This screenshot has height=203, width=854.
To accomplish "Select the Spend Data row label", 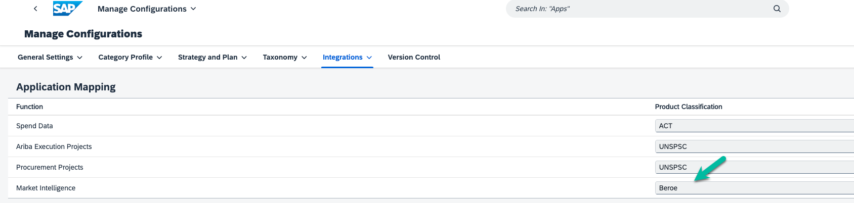I will click(x=34, y=126).
